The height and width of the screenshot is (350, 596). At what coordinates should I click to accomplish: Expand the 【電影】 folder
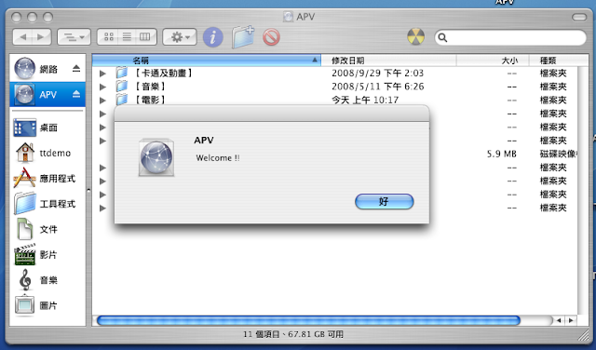tap(102, 101)
